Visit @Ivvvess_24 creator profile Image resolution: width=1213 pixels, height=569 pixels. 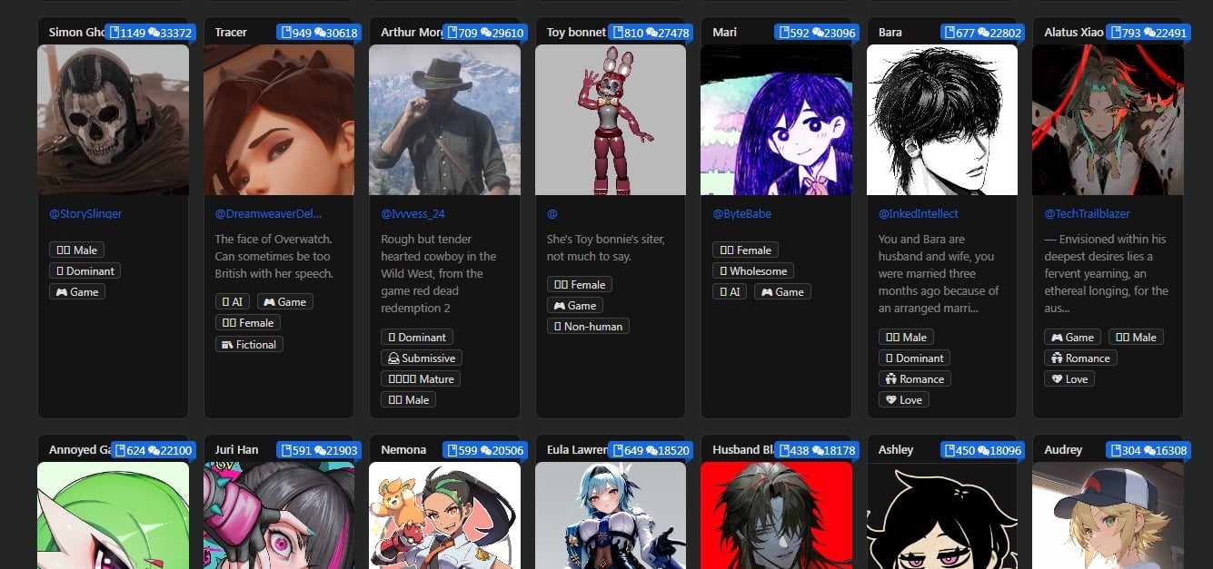coord(413,214)
